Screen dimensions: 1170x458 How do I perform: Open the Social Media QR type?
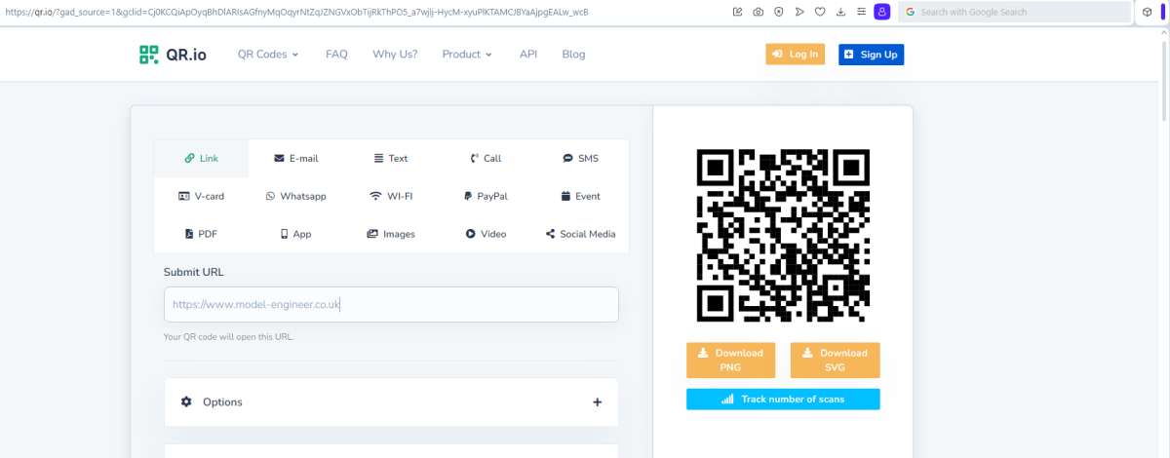coord(581,234)
